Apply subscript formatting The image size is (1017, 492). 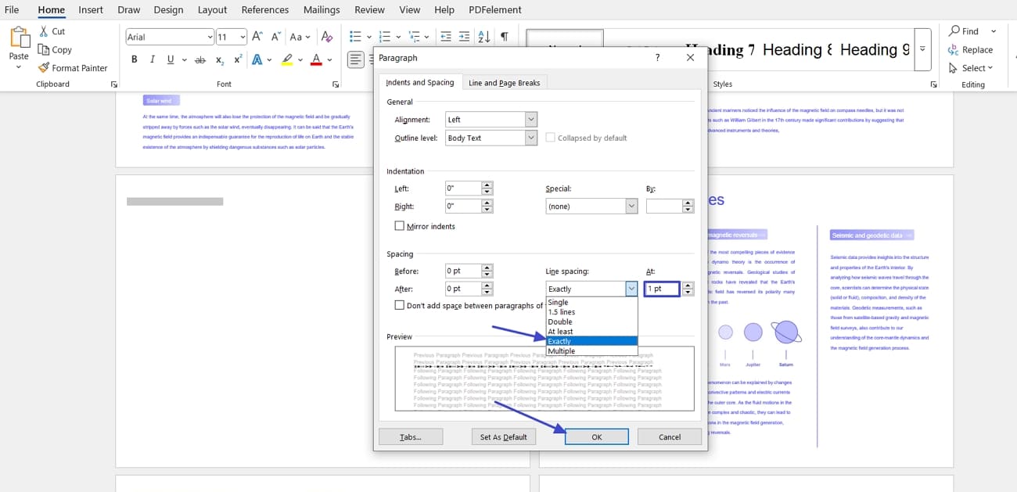click(220, 59)
